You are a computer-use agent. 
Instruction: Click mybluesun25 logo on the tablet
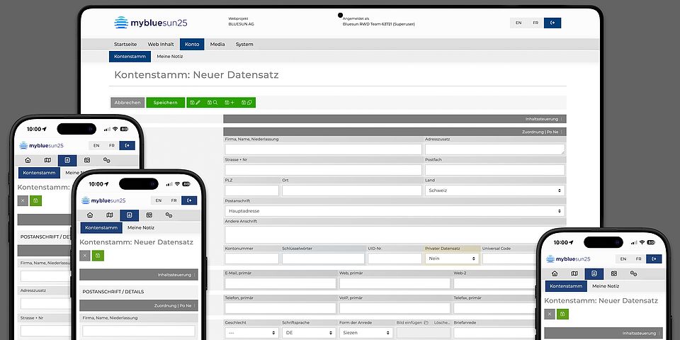tap(150, 23)
